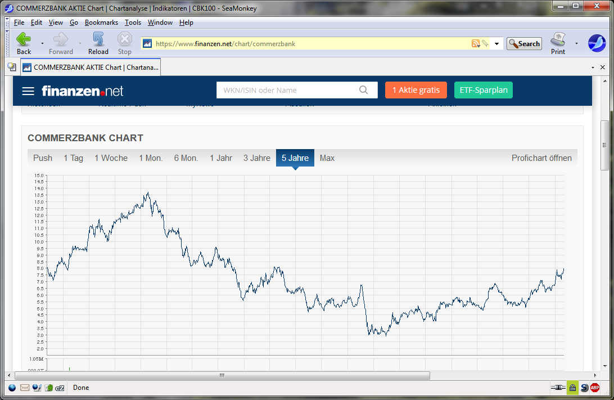Select the 1 Jahr chart range
The width and height of the screenshot is (614, 400).
click(x=221, y=158)
